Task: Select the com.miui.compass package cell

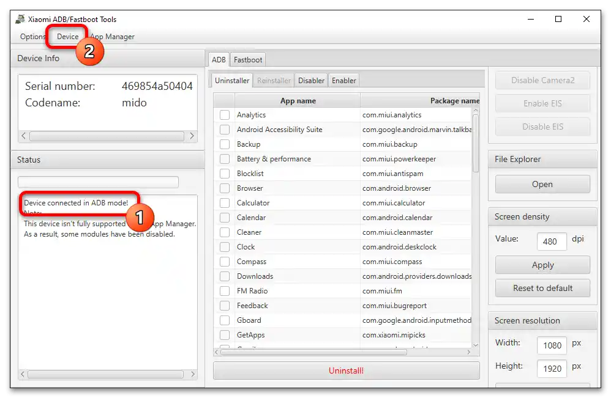Action: pyautogui.click(x=416, y=262)
